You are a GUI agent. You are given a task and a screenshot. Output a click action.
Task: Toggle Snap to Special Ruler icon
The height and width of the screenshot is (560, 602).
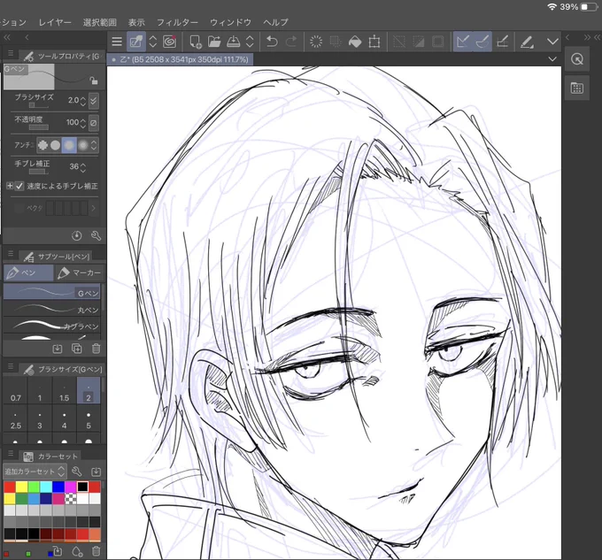[482, 42]
